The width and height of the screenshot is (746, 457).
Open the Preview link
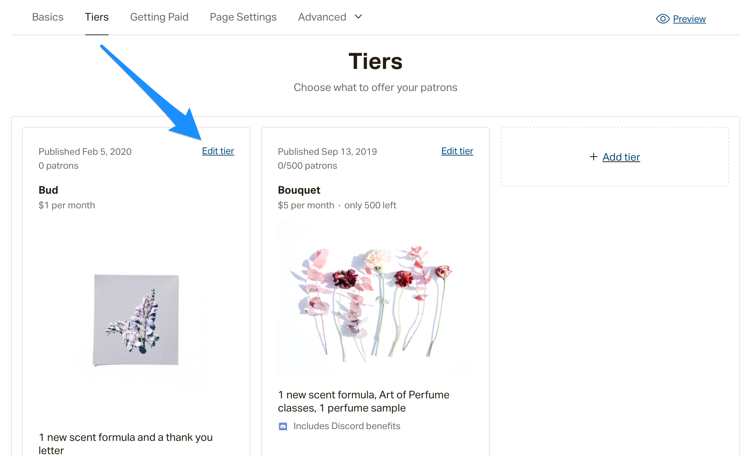click(x=689, y=19)
